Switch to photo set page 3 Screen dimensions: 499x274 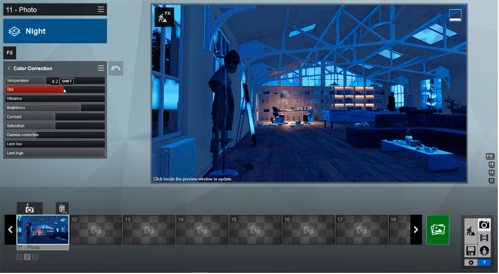point(35,257)
